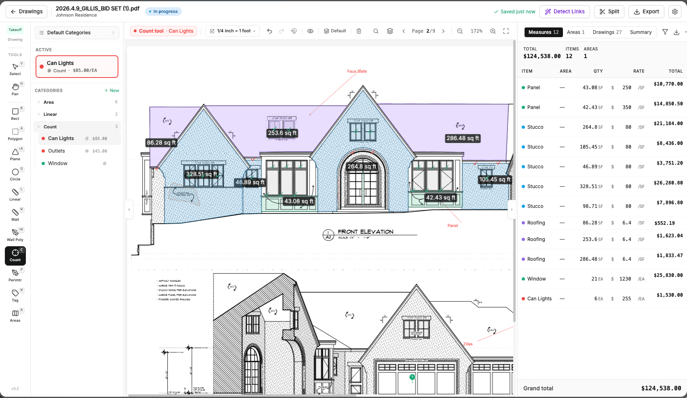Open the In progress status badge

(x=163, y=12)
